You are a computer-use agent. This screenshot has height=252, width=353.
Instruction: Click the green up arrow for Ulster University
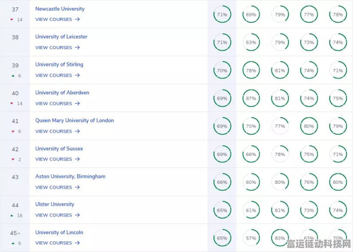point(12,216)
